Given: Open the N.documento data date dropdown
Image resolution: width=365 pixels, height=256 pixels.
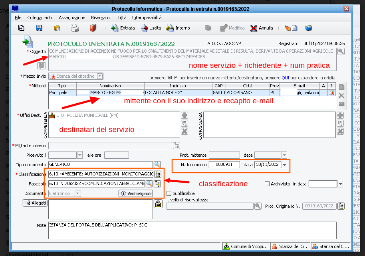Looking at the screenshot, I should tap(284, 165).
